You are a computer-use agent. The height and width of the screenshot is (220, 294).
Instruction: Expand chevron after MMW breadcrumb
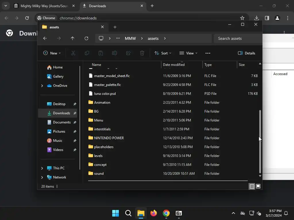(x=142, y=38)
